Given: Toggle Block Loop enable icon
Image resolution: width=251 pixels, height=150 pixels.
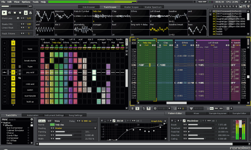Looking at the screenshot, I should point(18,18).
